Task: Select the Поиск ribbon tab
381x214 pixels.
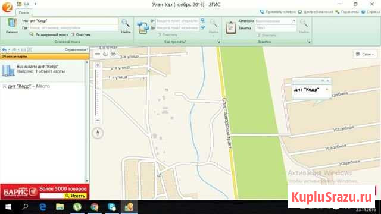Action: tap(24, 12)
